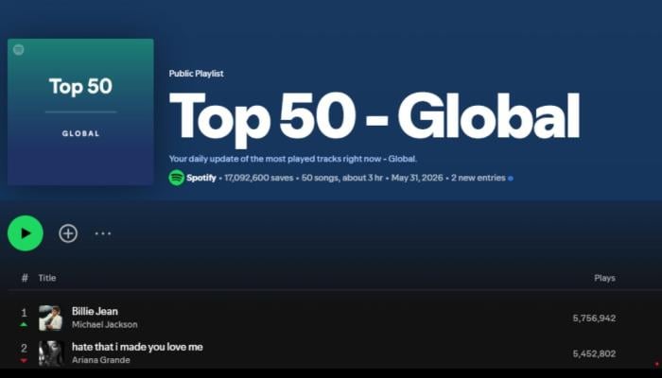Click the 2 new entries text
This screenshot has height=378, width=662.
(479, 178)
